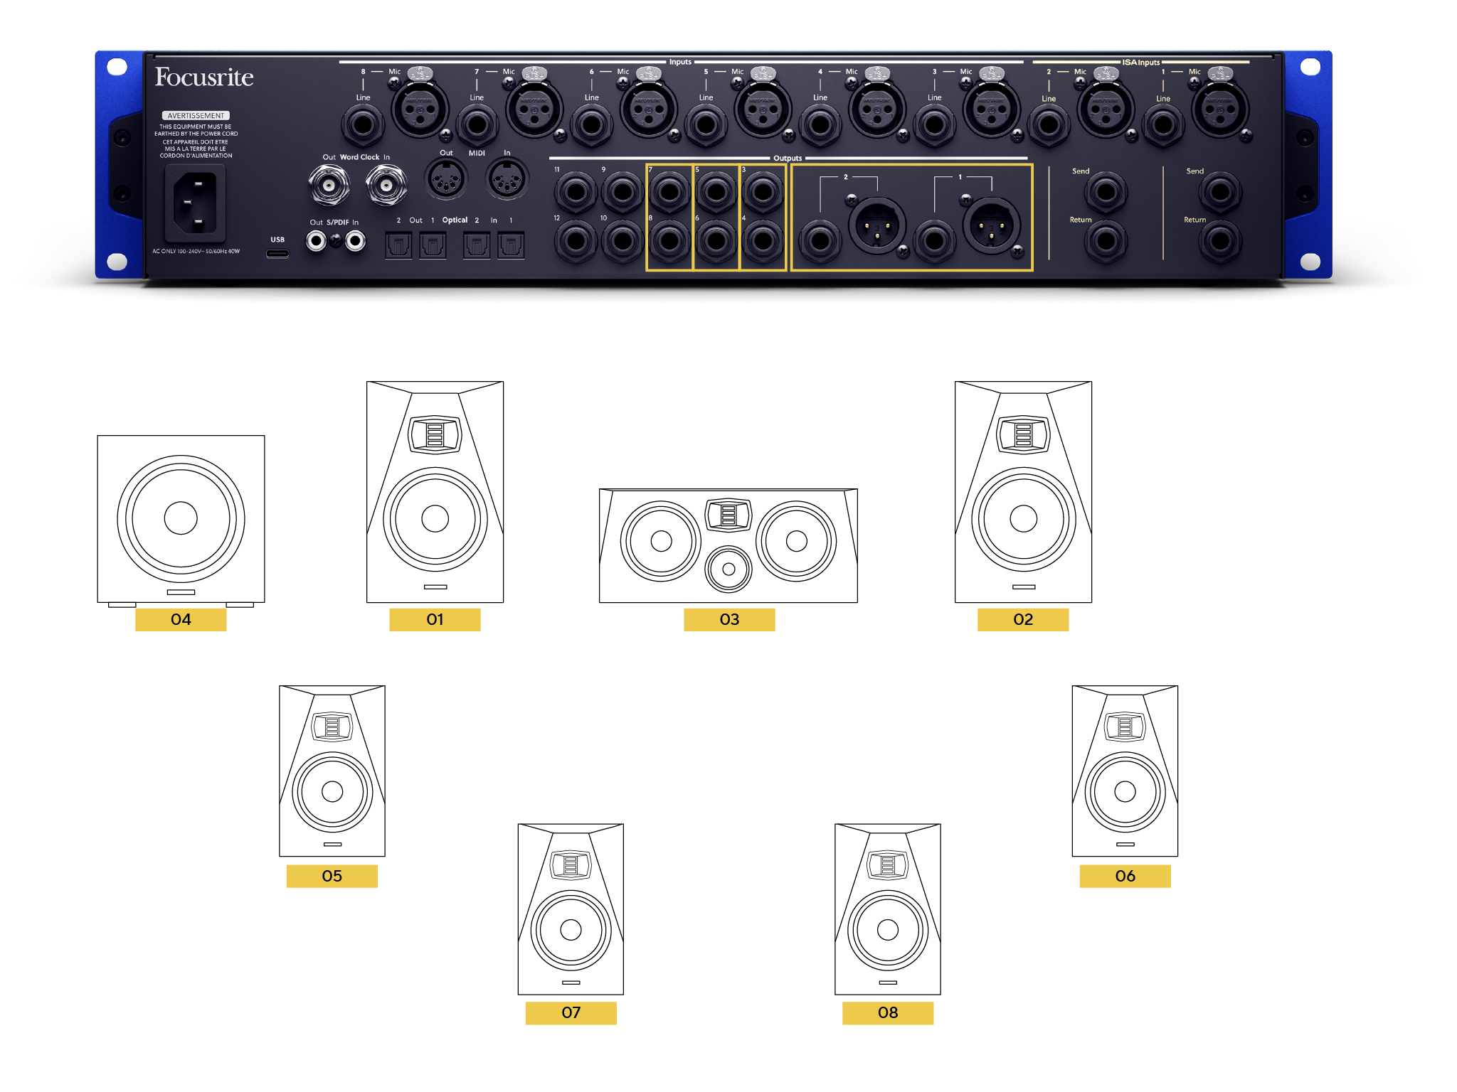Click line output jack 12

pos(576,241)
